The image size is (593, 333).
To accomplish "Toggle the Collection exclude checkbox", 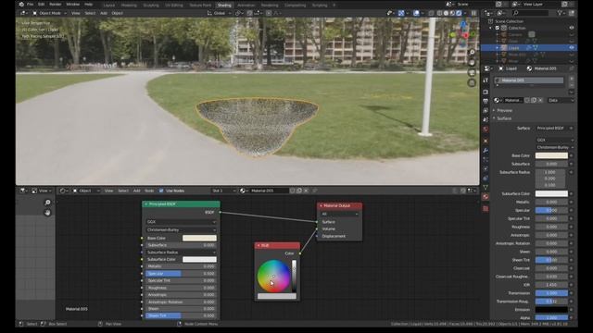I will (498, 28).
